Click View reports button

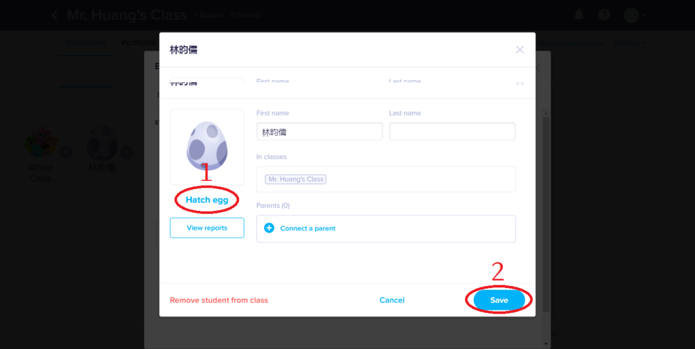click(x=207, y=228)
